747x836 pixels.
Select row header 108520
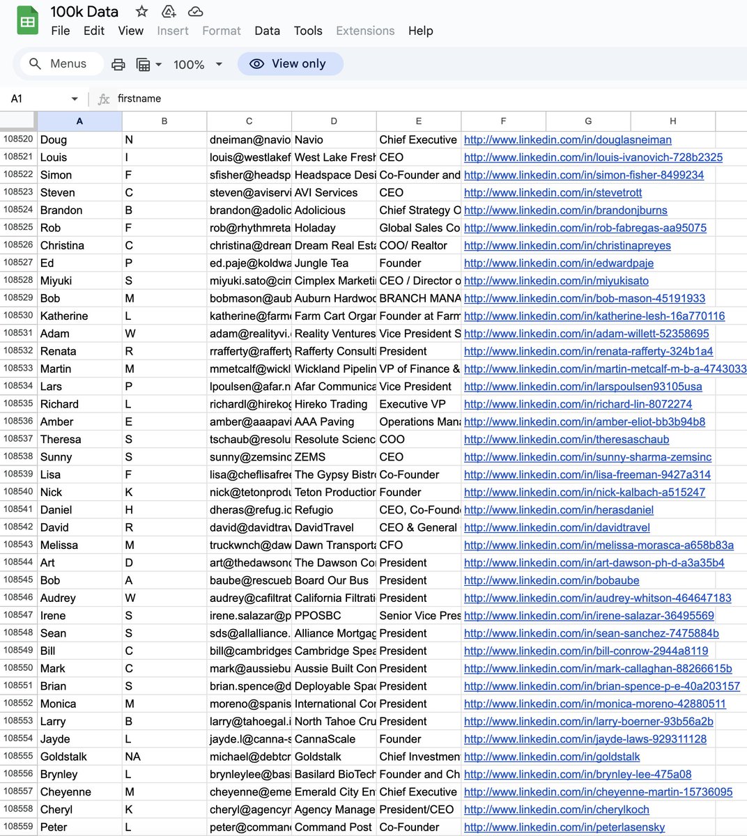18,139
